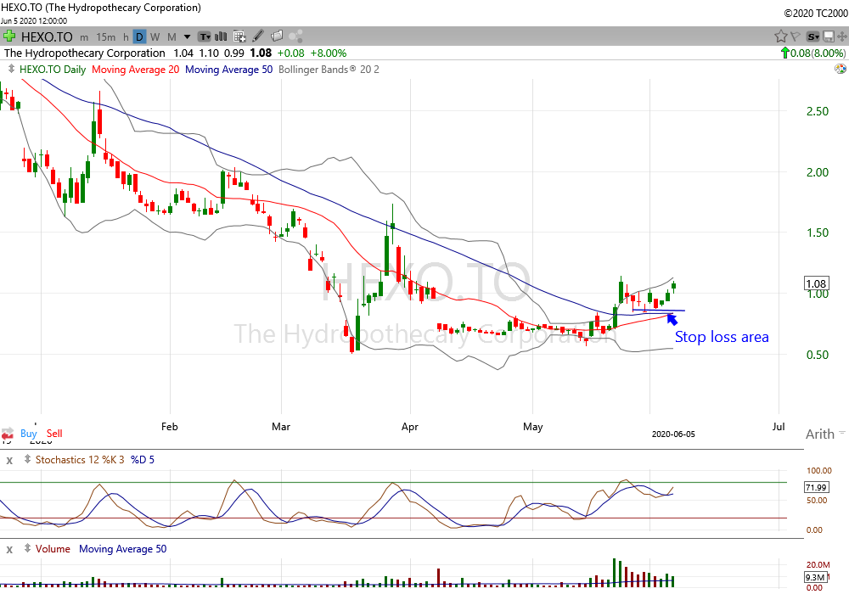The width and height of the screenshot is (849, 594).
Task: Close the Volume pane with x
Action: [9, 550]
